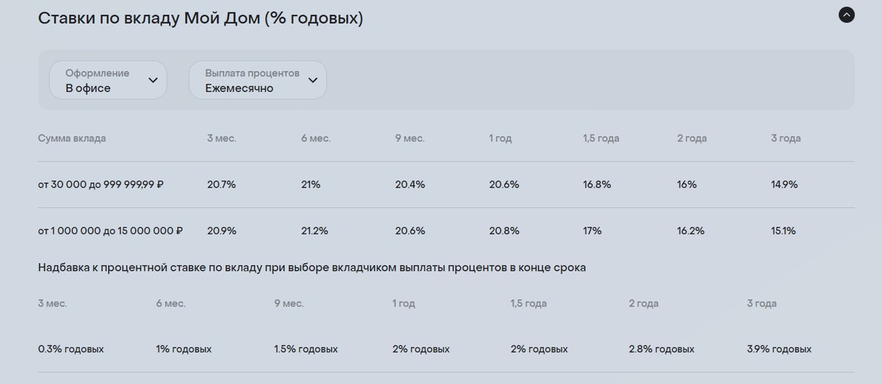Open the Оформление dropdown
This screenshot has height=384, width=881.
tap(108, 80)
